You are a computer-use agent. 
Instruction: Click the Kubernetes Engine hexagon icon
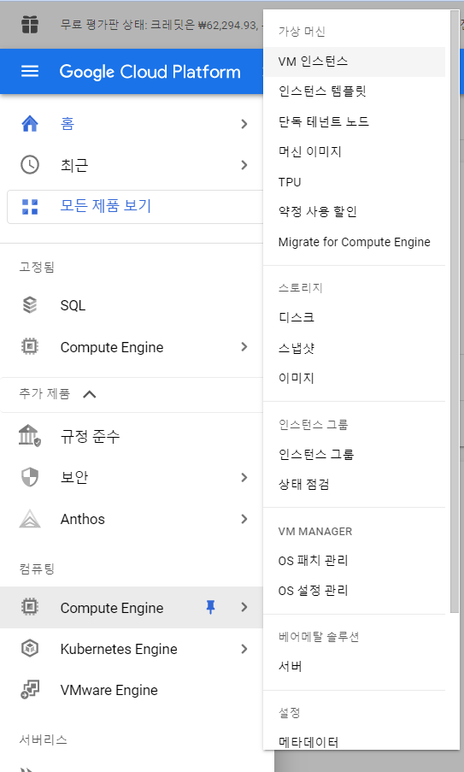(x=30, y=648)
